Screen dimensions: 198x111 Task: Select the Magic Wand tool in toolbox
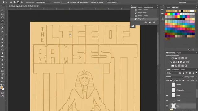click(x=2, y=21)
